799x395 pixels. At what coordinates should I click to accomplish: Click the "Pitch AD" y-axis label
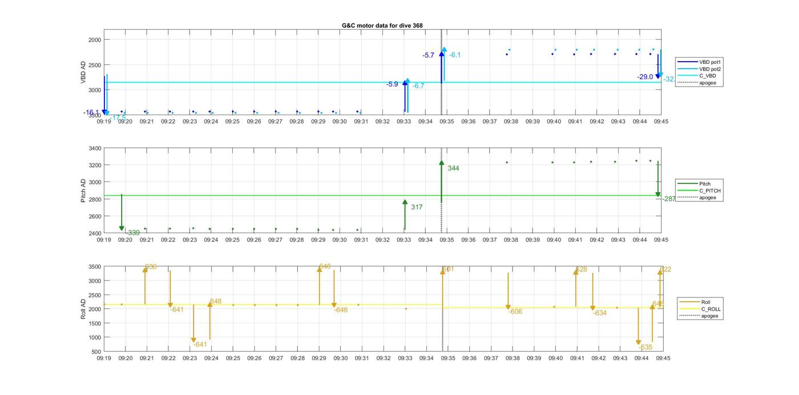[83, 191]
